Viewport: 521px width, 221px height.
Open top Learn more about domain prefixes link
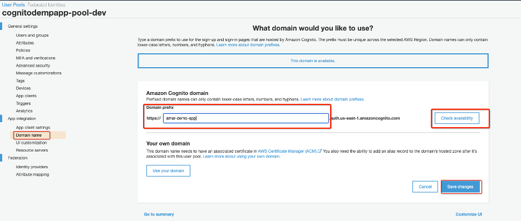[x=248, y=45]
